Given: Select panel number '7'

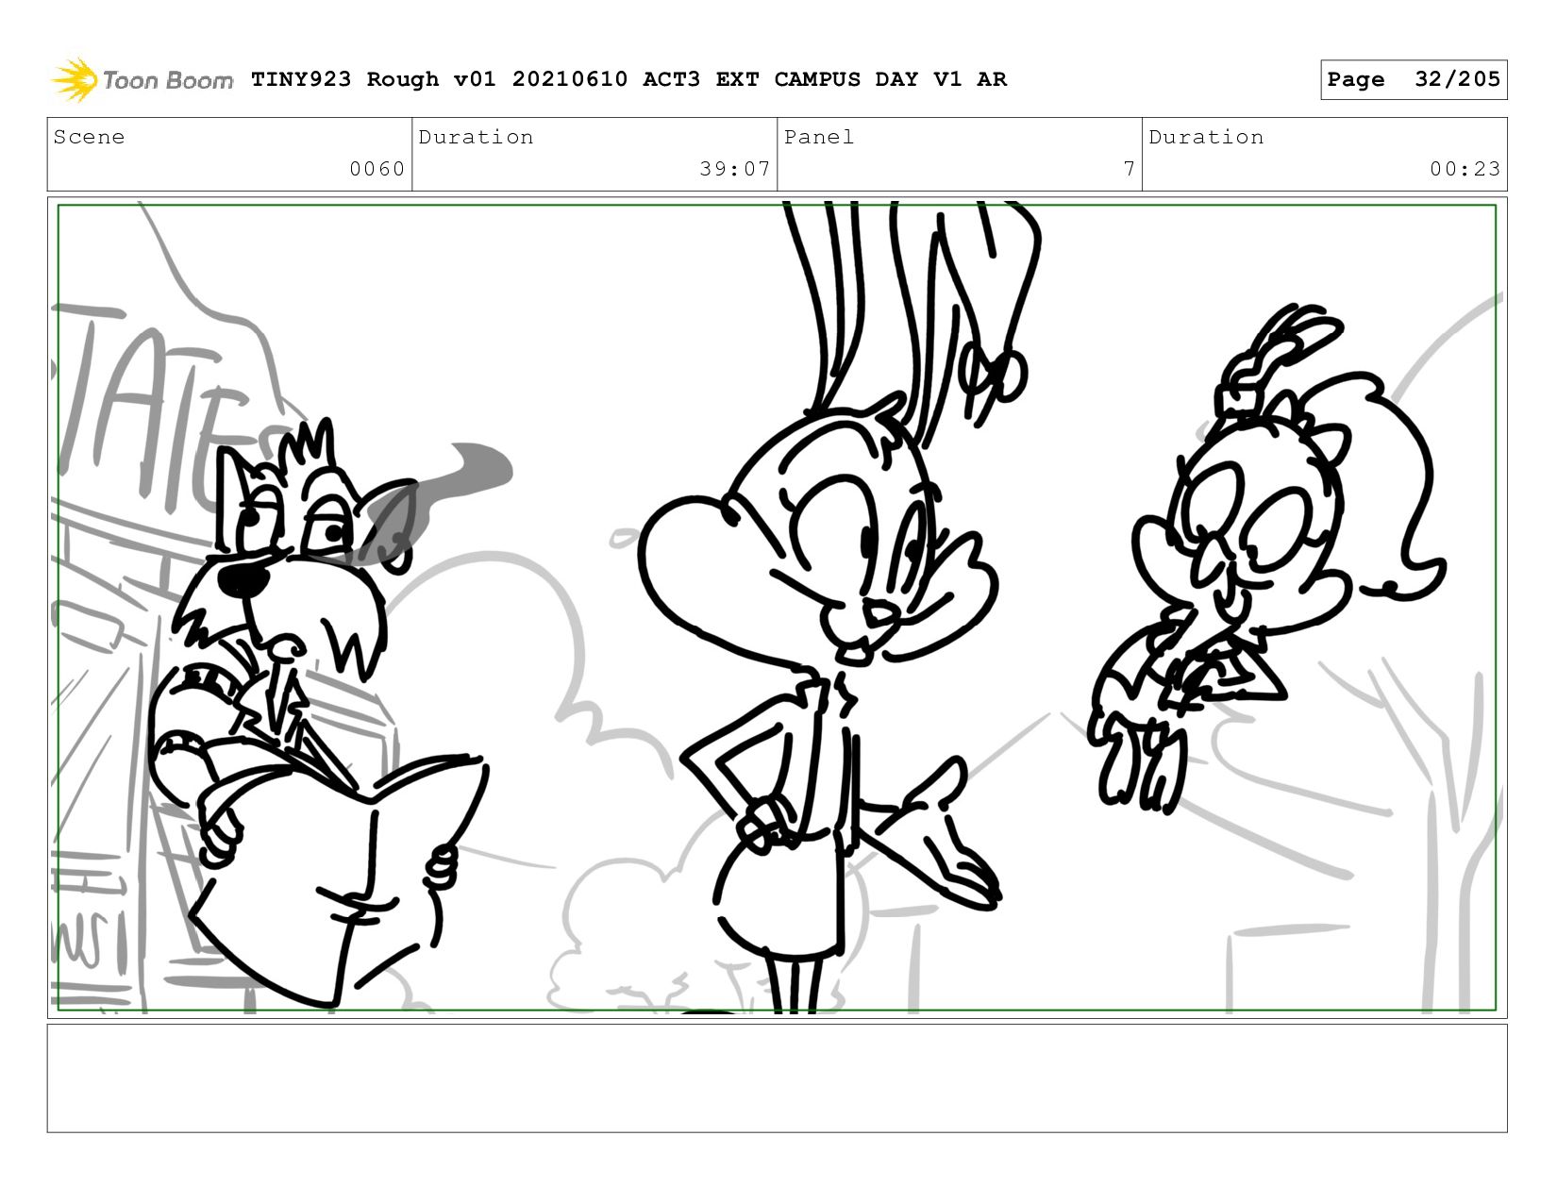Looking at the screenshot, I should pos(1129,169).
